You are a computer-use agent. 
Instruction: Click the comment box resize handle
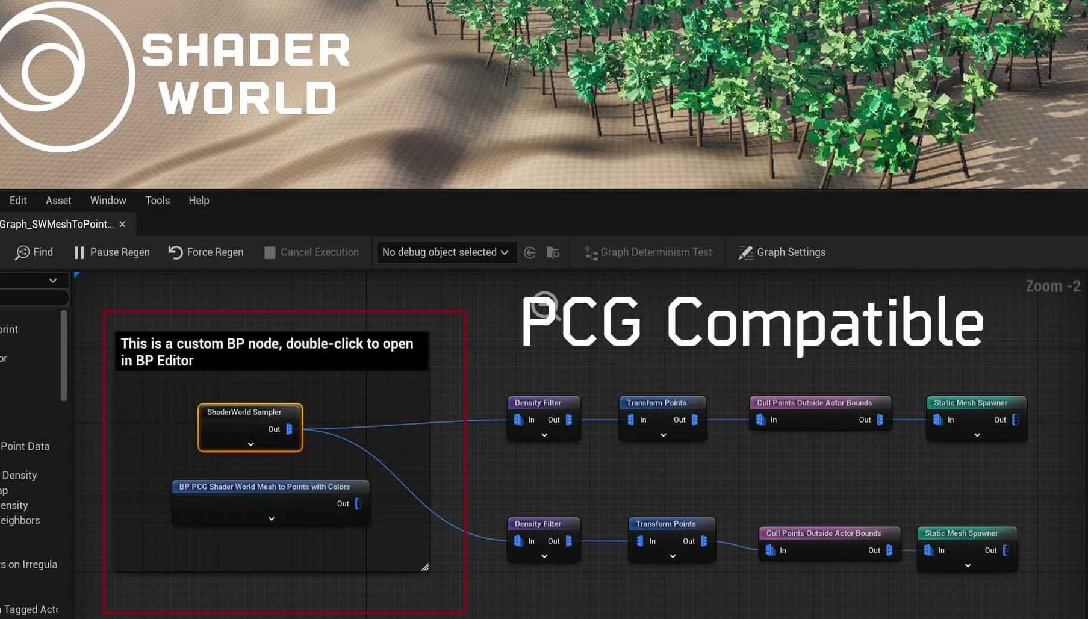pos(424,567)
